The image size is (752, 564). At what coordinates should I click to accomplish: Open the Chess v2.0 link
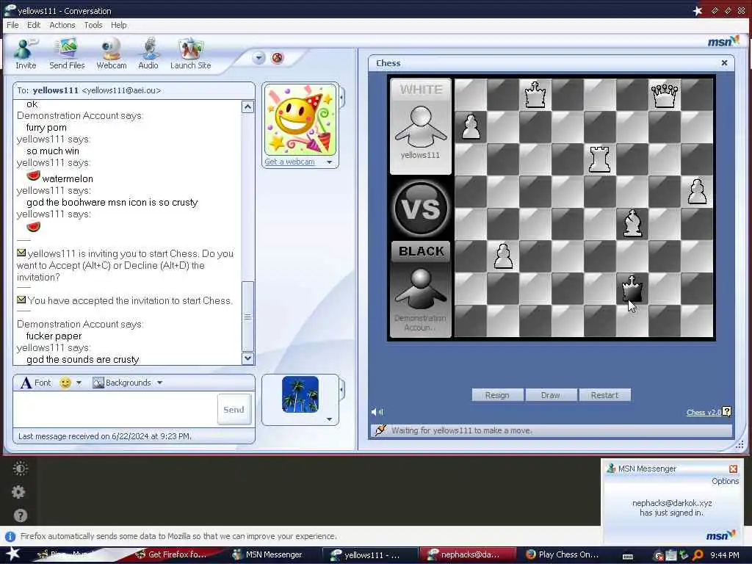click(x=703, y=412)
